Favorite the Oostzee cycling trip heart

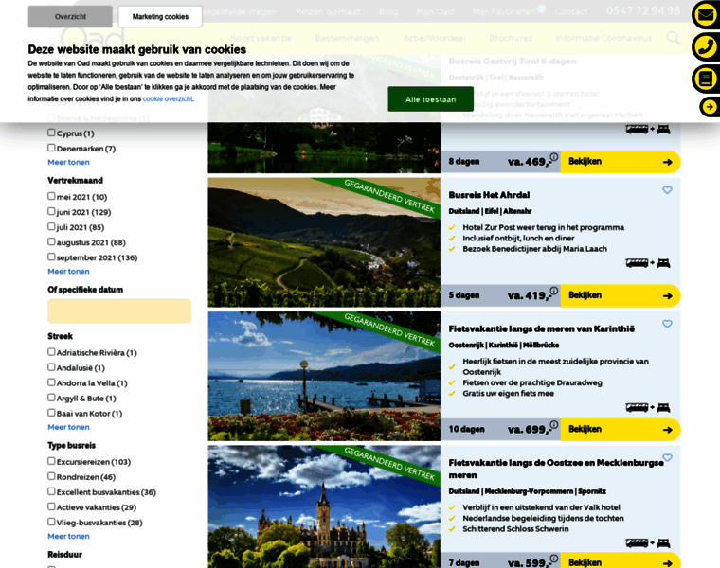click(667, 457)
